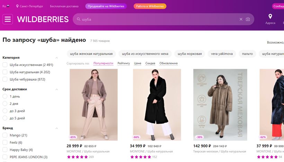Click the Продавайте на Wildberries button

(106, 6)
